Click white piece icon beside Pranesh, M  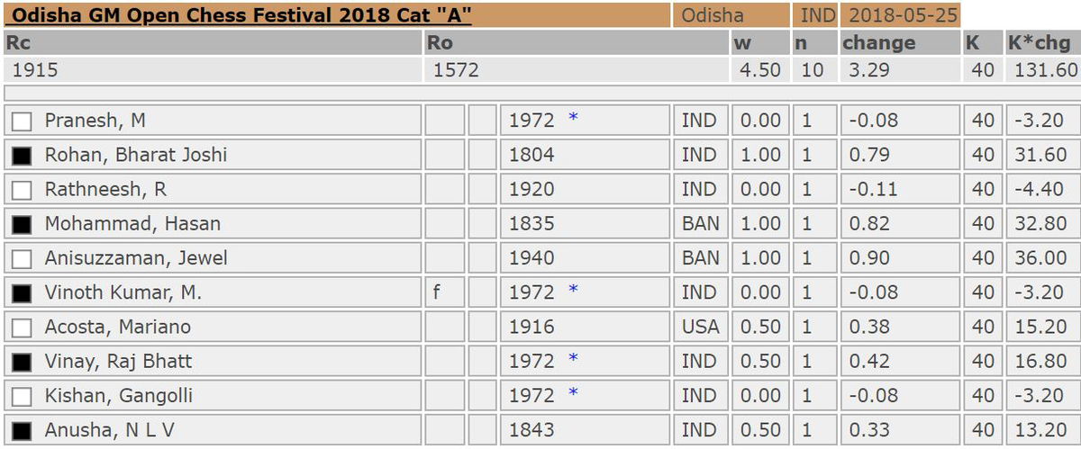(23, 121)
